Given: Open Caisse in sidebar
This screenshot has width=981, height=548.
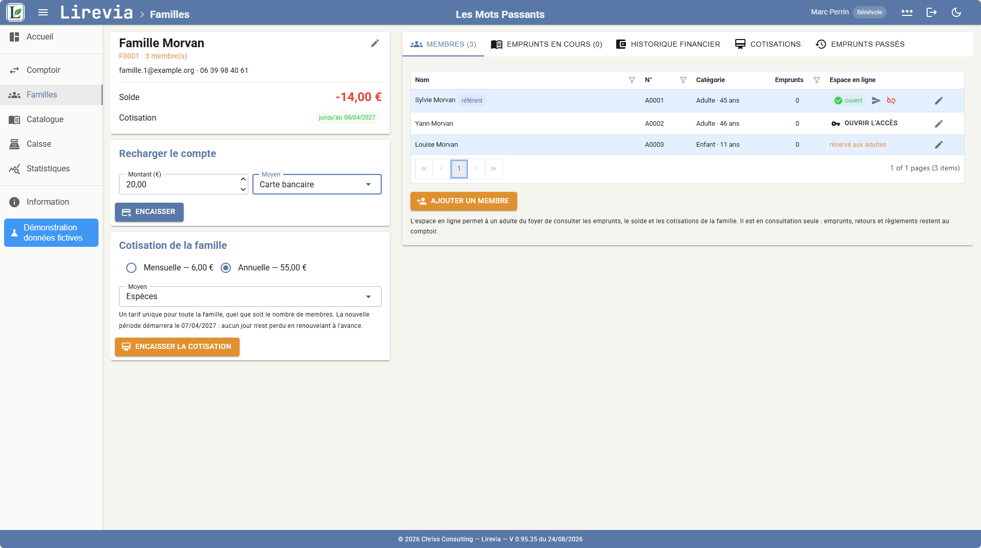Looking at the screenshot, I should tap(51, 144).
